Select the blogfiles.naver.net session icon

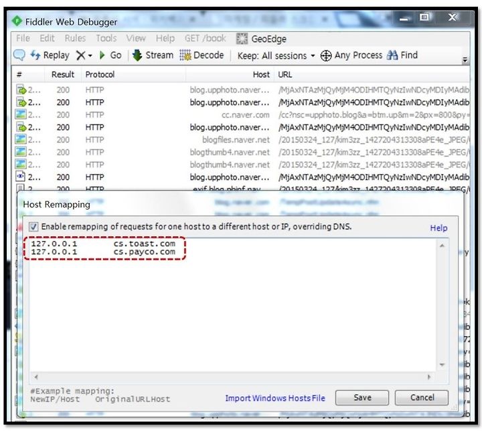(x=21, y=139)
